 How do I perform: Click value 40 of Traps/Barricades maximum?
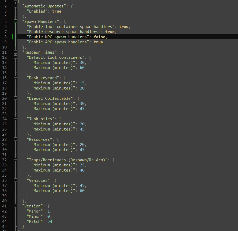[x=82, y=170]
